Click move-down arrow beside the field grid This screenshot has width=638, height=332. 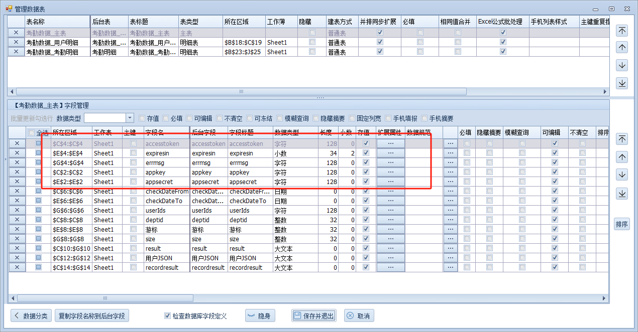point(622,175)
